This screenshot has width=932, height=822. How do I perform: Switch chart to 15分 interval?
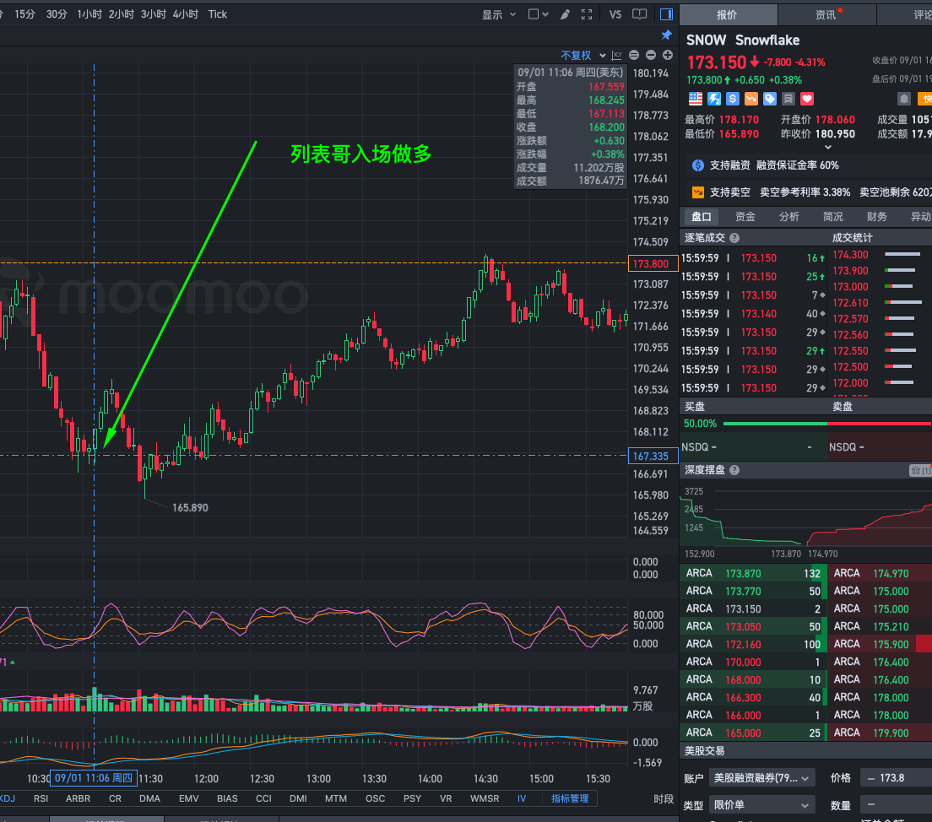25,14
